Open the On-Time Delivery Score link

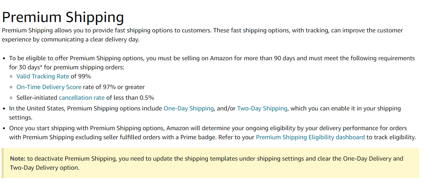click(49, 87)
